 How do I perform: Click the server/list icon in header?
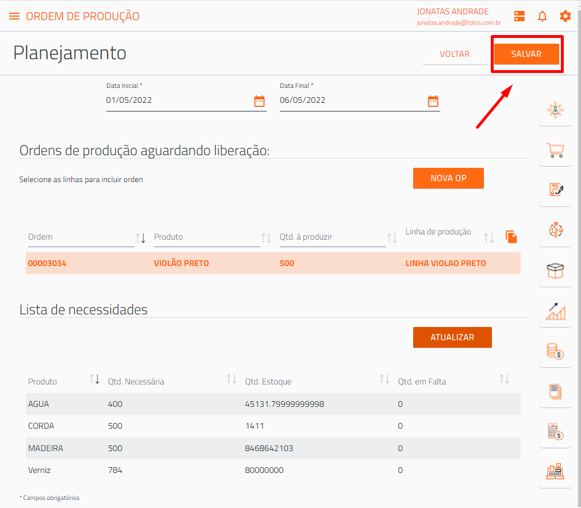pyautogui.click(x=519, y=16)
